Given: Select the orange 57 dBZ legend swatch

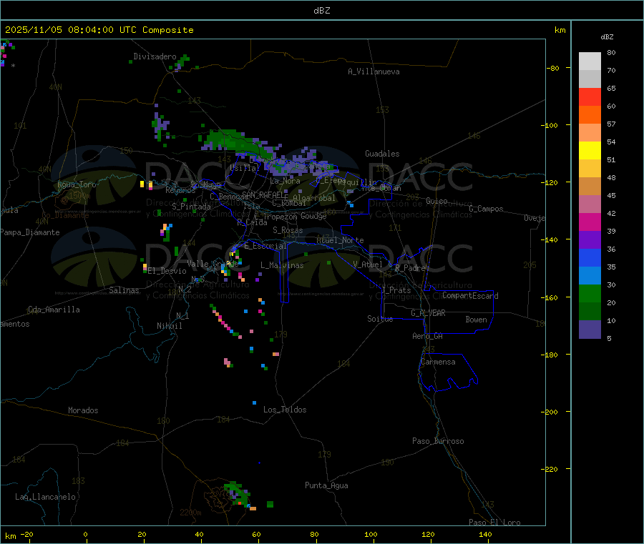Looking at the screenshot, I should pyautogui.click(x=590, y=115).
